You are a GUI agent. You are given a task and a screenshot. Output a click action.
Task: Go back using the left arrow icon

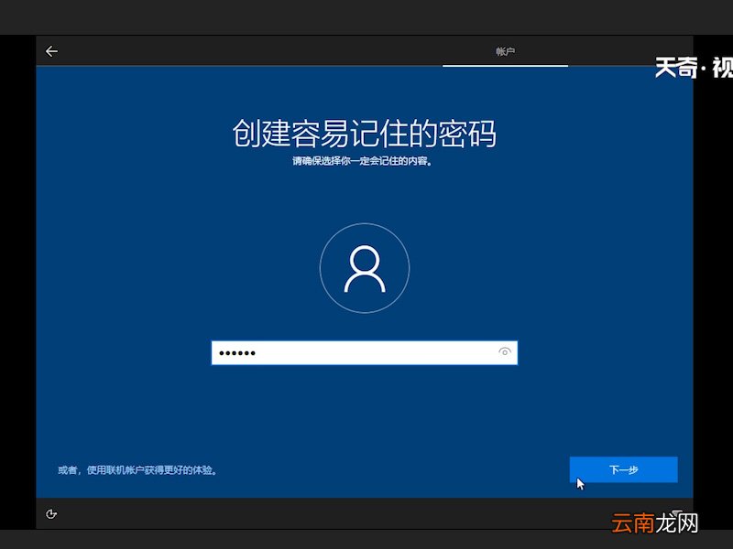pyautogui.click(x=51, y=51)
